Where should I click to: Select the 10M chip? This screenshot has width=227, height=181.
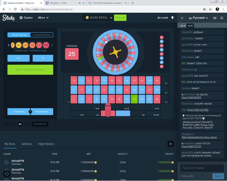[39, 45]
